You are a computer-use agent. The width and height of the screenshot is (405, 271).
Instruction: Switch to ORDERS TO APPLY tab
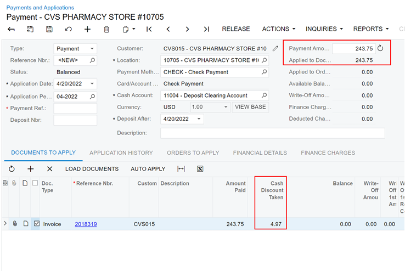tap(193, 153)
